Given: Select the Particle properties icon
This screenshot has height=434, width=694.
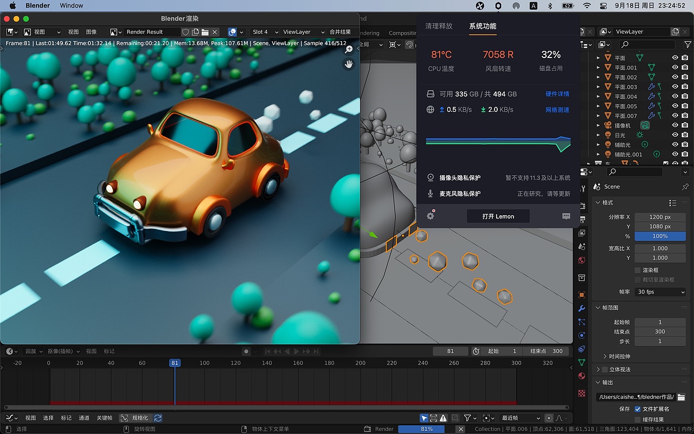Looking at the screenshot, I should [x=582, y=321].
